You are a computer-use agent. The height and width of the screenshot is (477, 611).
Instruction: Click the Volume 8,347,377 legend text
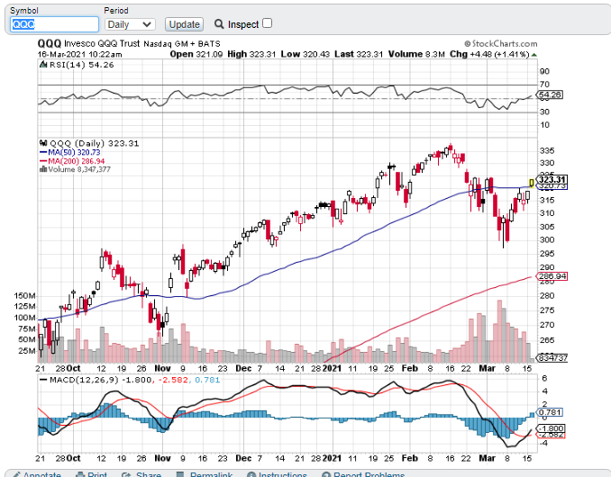click(x=79, y=169)
